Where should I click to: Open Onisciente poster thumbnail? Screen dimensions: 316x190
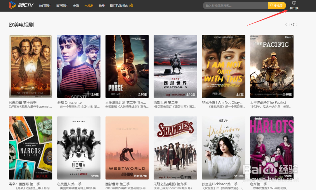[x=79, y=66]
